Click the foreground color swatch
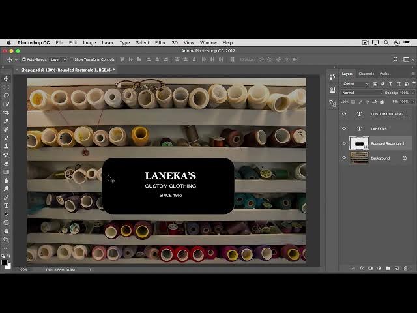Image resolution: width=417 pixels, height=313 pixels. pyautogui.click(x=4, y=262)
